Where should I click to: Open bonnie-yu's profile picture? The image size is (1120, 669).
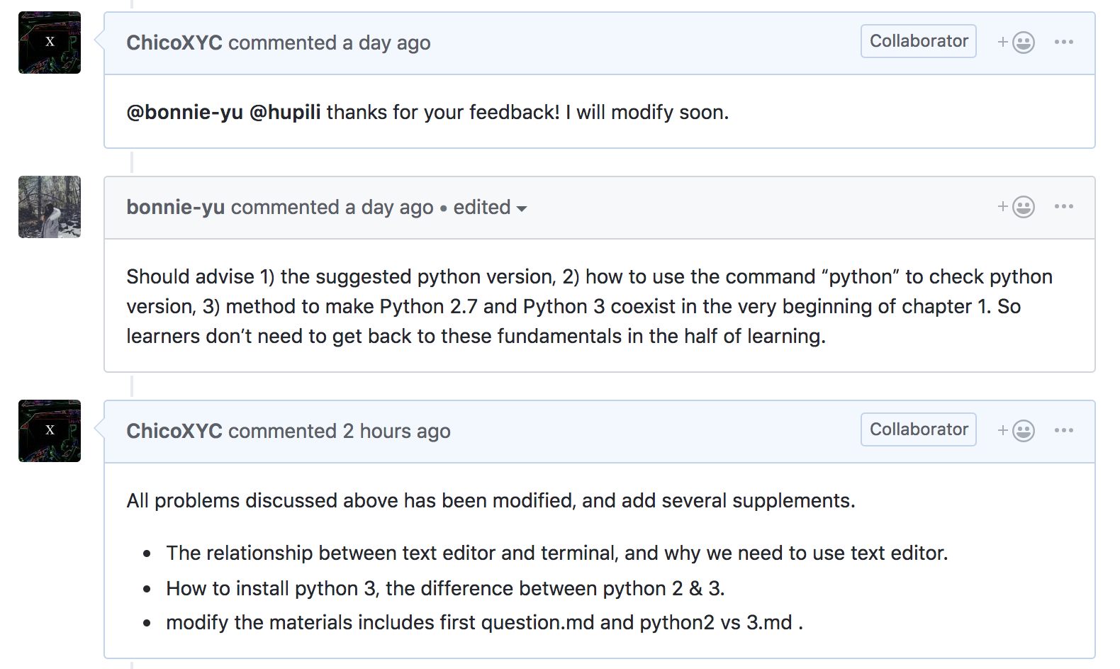point(50,207)
